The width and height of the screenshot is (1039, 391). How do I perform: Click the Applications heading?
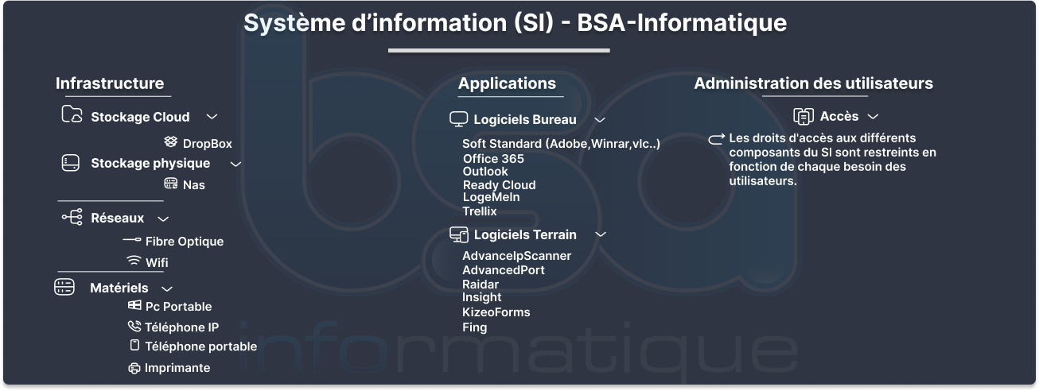tap(507, 83)
